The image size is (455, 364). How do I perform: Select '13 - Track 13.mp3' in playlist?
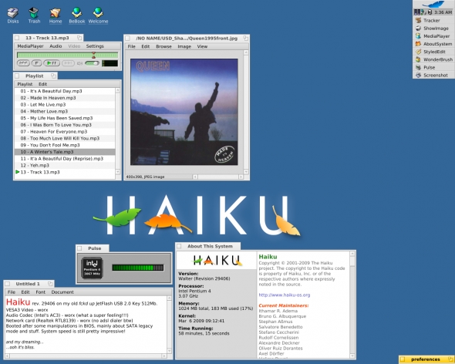(x=65, y=172)
